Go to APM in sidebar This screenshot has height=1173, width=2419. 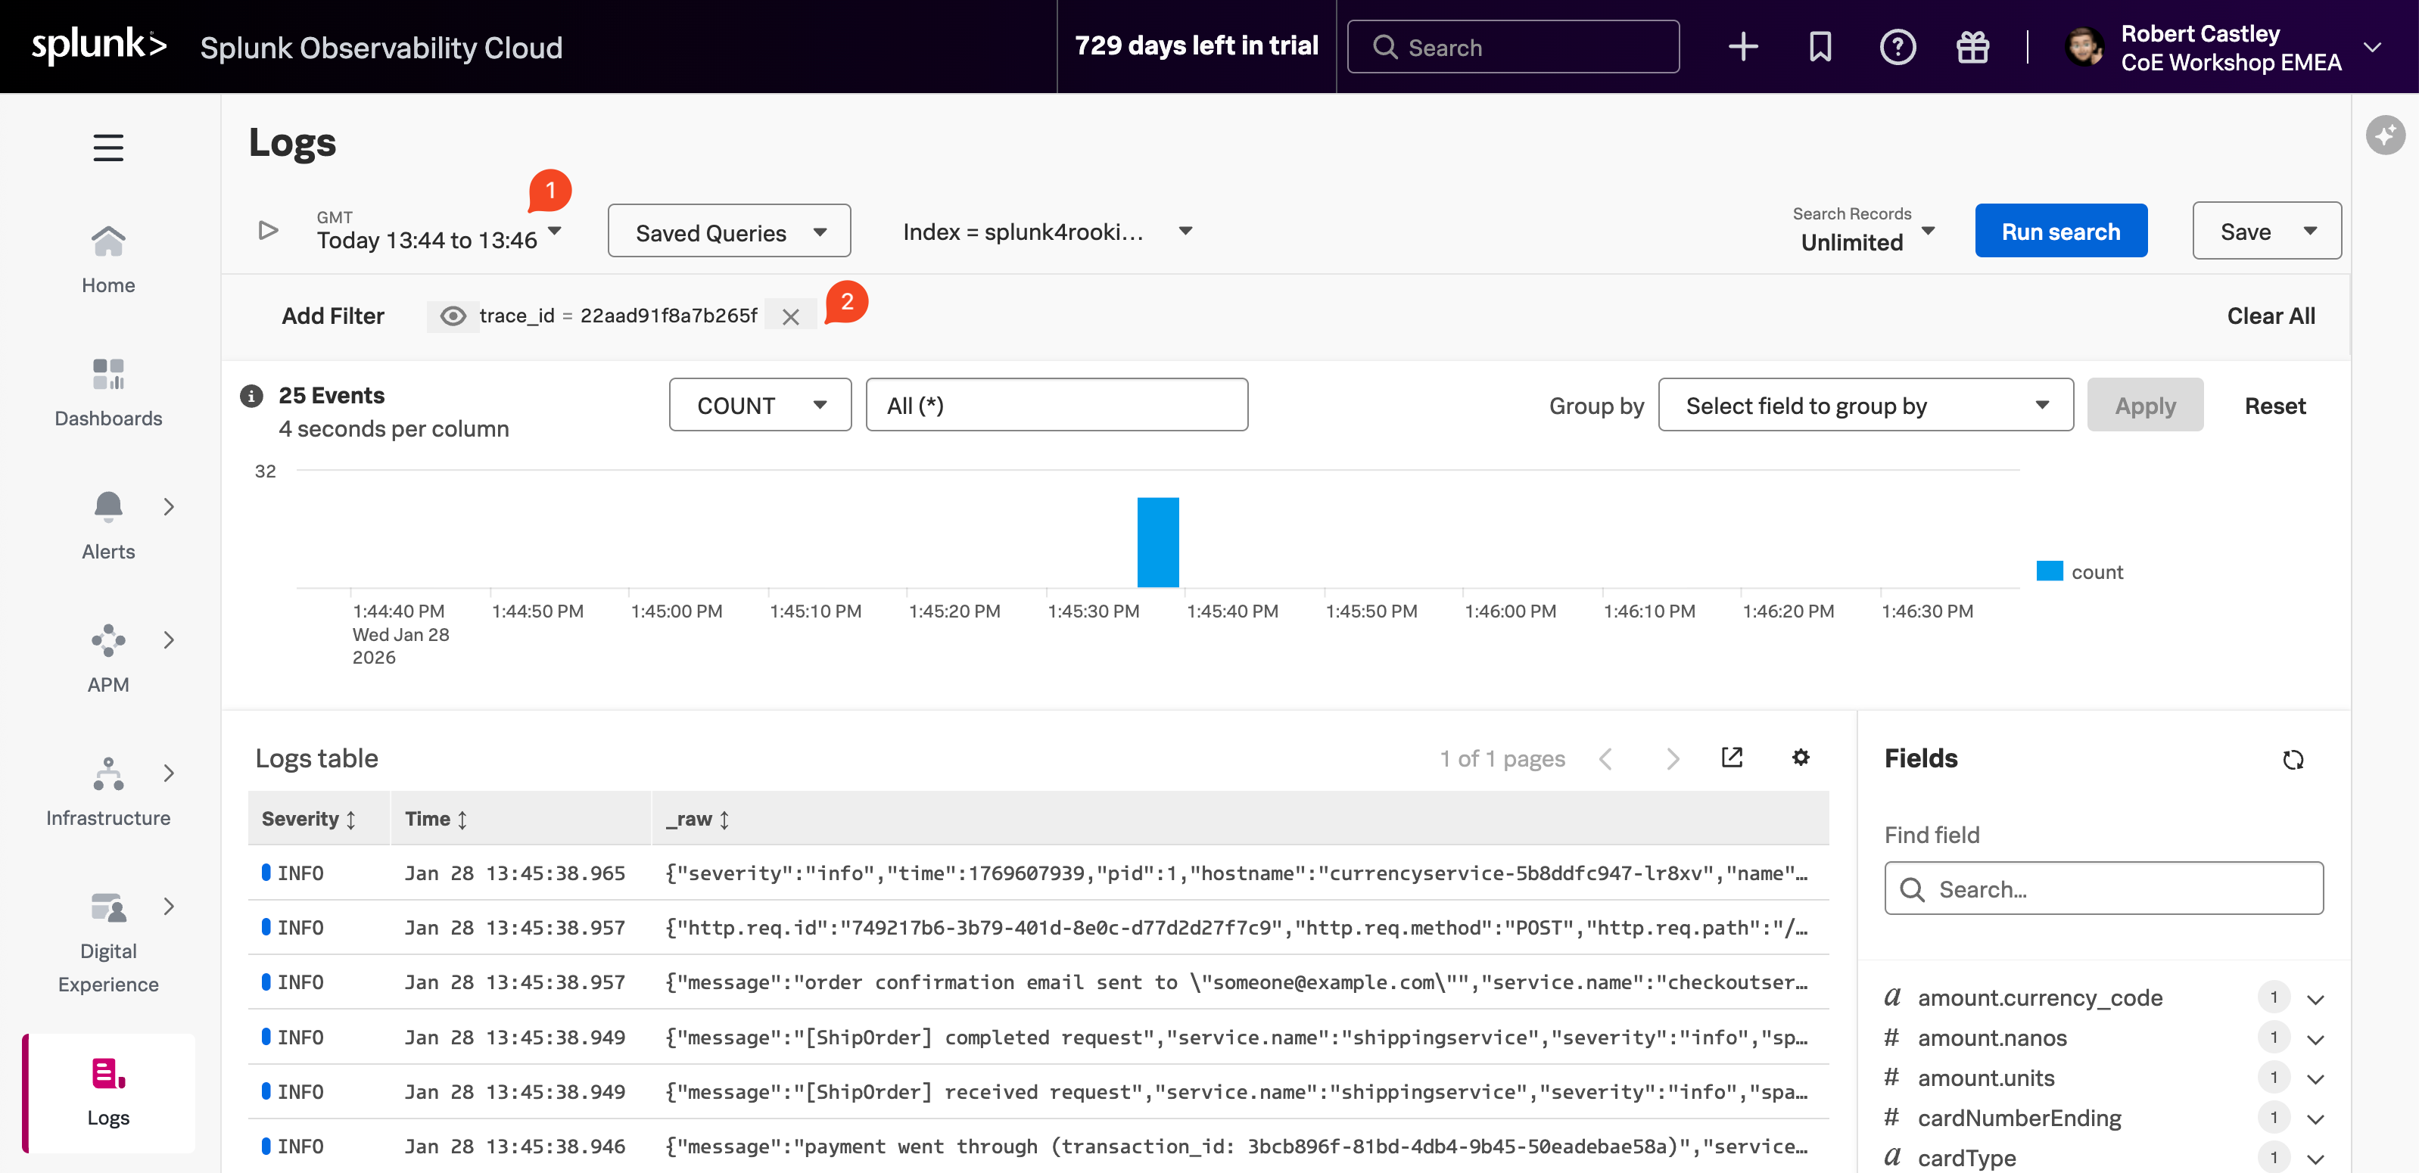click(x=108, y=658)
